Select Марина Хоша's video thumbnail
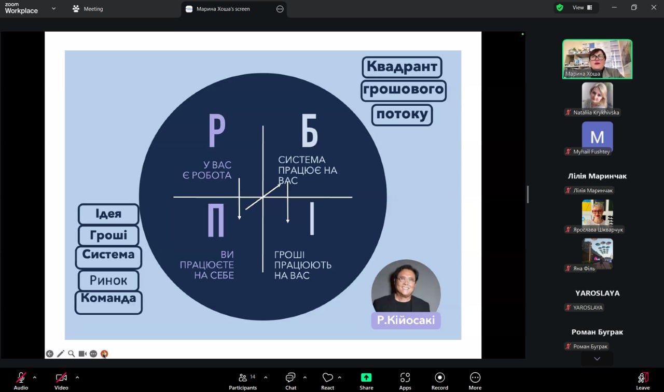This screenshot has width=664, height=392. 597,59
